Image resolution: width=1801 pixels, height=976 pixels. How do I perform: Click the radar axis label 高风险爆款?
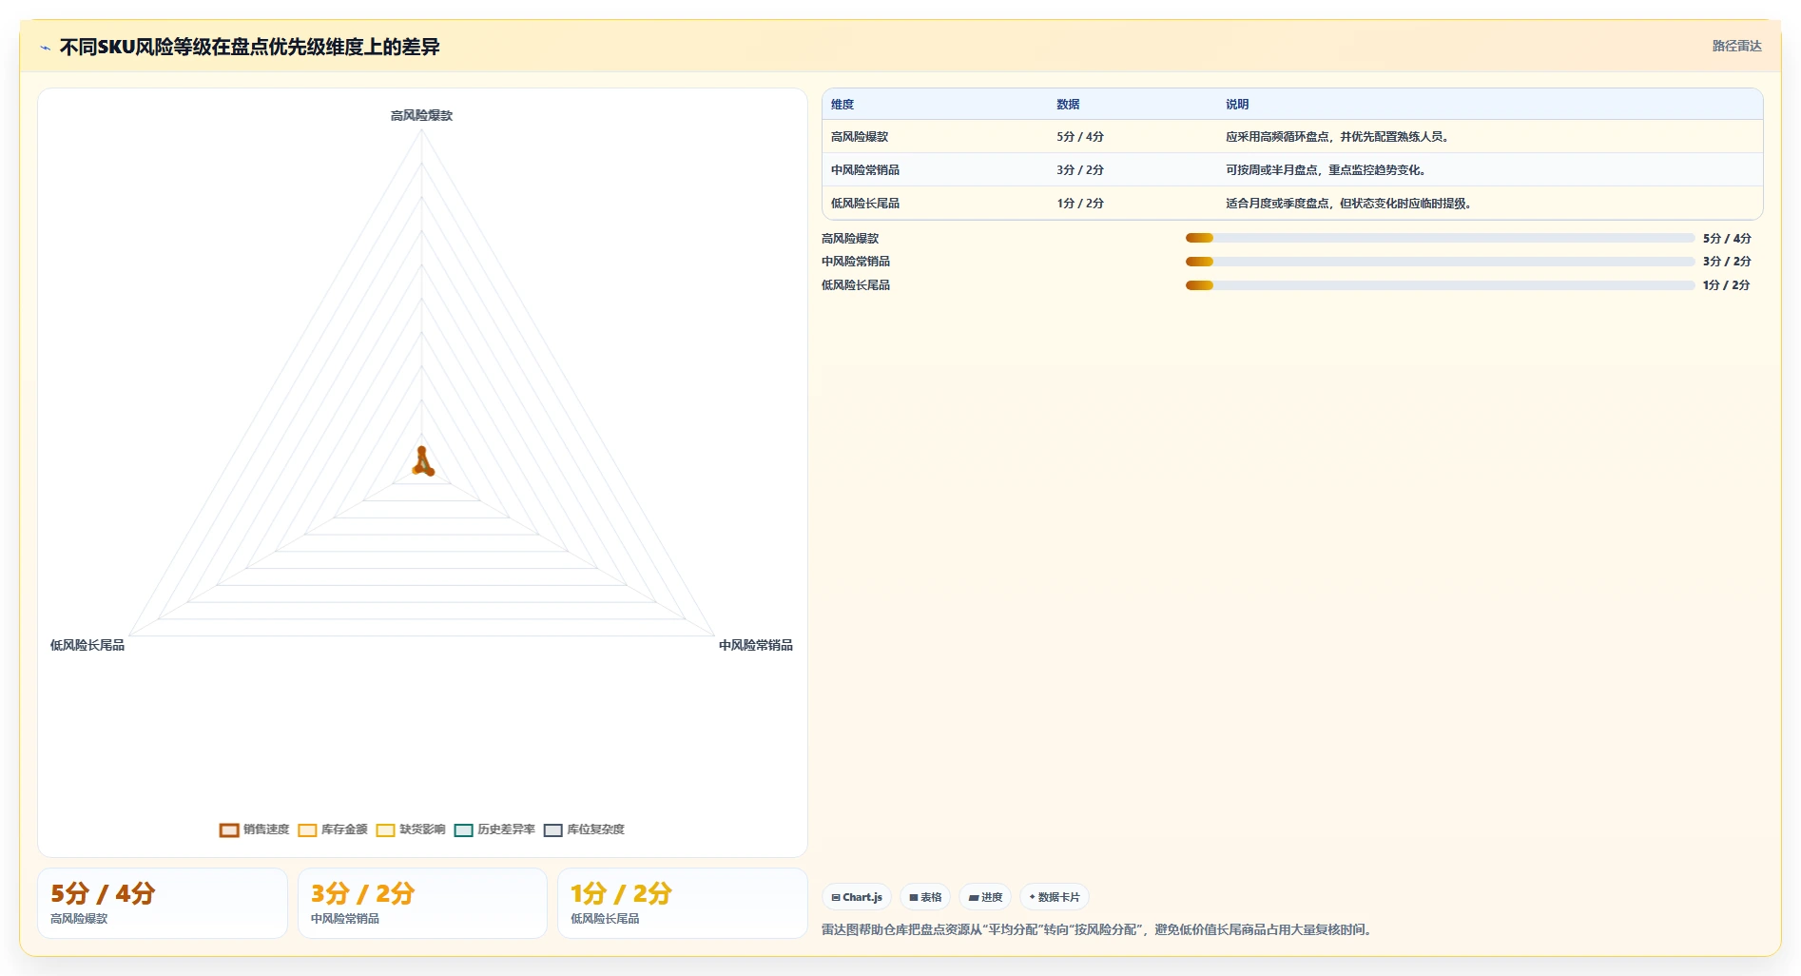point(421,115)
